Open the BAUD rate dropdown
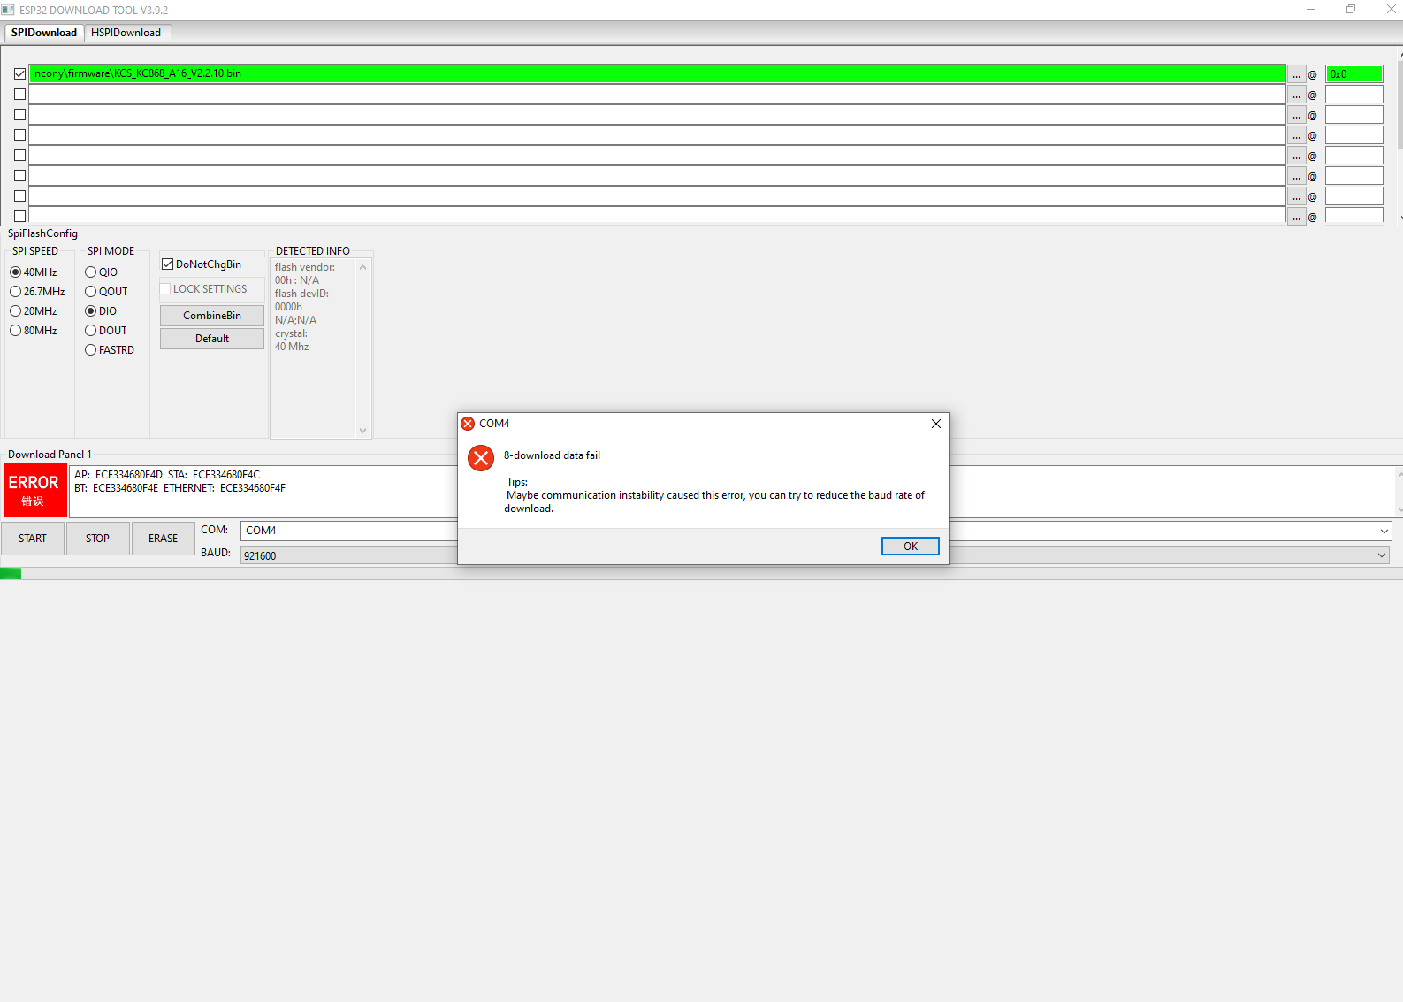The width and height of the screenshot is (1403, 1002). click(x=1381, y=555)
